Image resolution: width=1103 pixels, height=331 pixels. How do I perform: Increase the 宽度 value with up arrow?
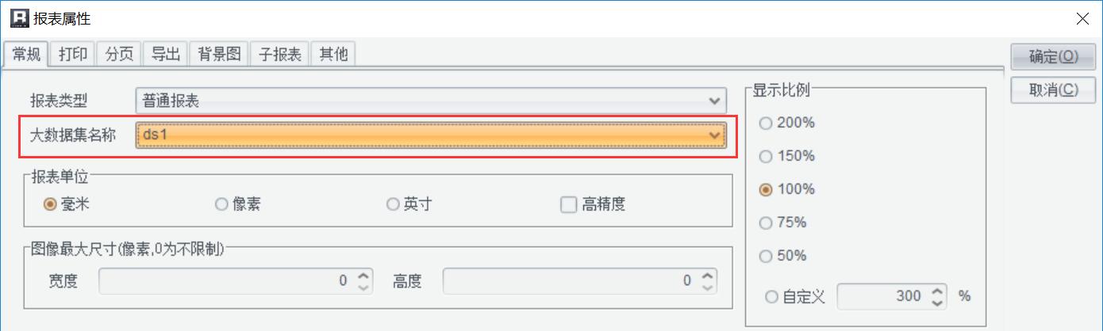coord(363,275)
